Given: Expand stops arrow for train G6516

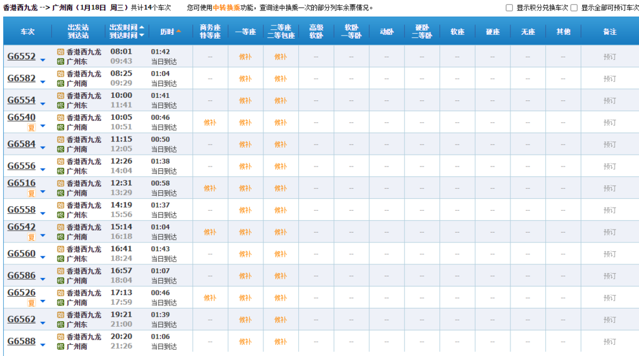Looking at the screenshot, I should [43, 192].
